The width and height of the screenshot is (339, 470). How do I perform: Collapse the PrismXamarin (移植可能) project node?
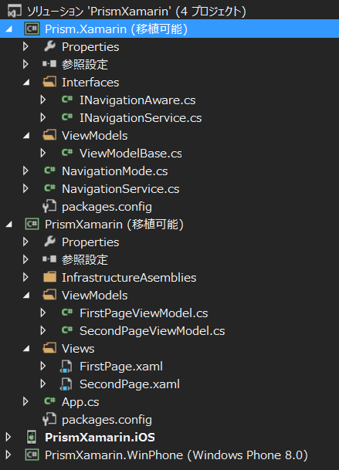(x=9, y=225)
